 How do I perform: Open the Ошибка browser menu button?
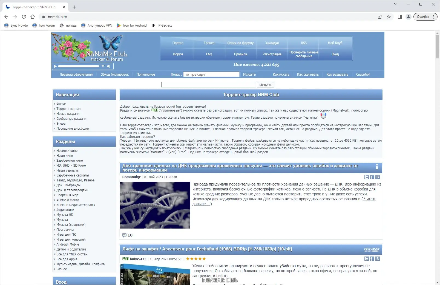425,17
